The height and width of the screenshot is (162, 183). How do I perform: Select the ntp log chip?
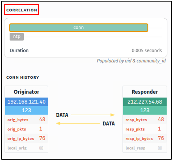[17, 37]
